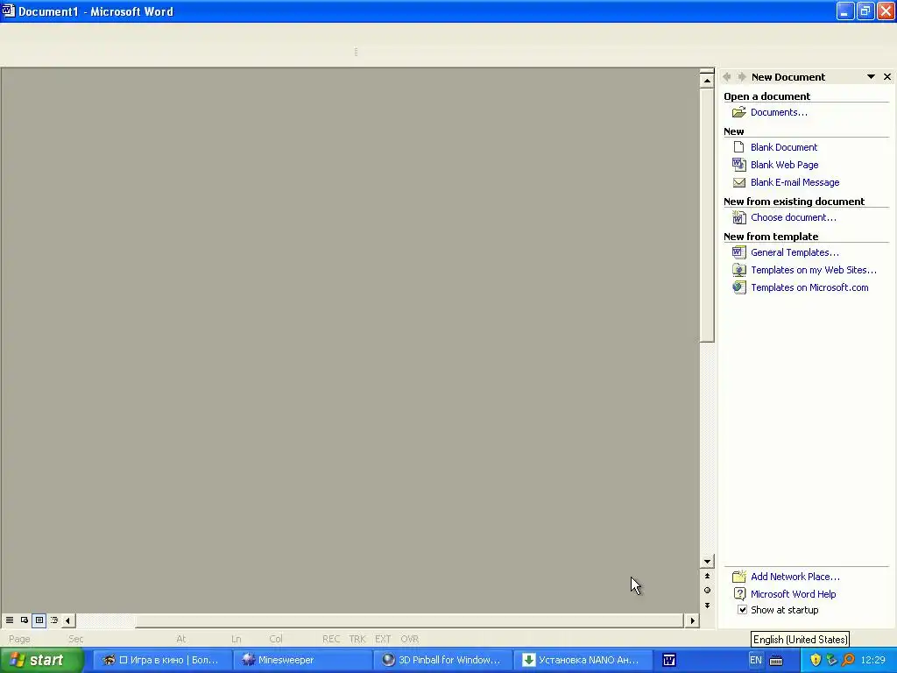Go forward in the task pane
Screen dimensions: 897x673
click(x=741, y=77)
